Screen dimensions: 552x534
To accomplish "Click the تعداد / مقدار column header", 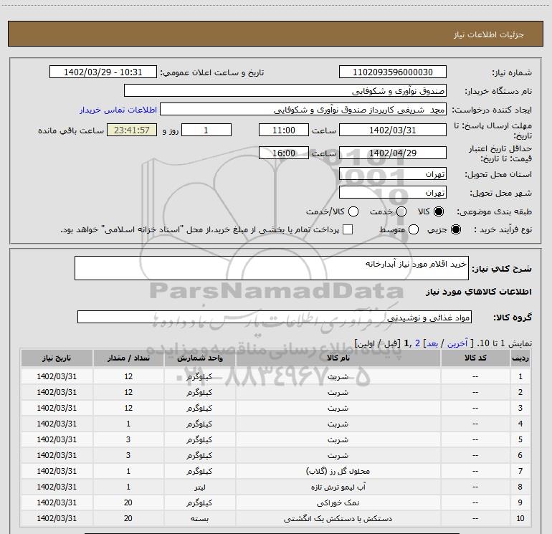I will point(128,358).
